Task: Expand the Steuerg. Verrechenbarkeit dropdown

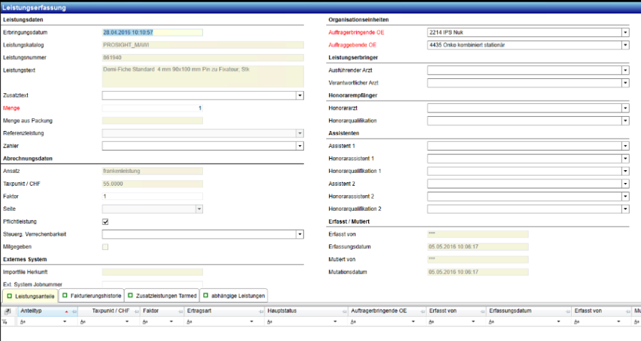Action: 300,234
